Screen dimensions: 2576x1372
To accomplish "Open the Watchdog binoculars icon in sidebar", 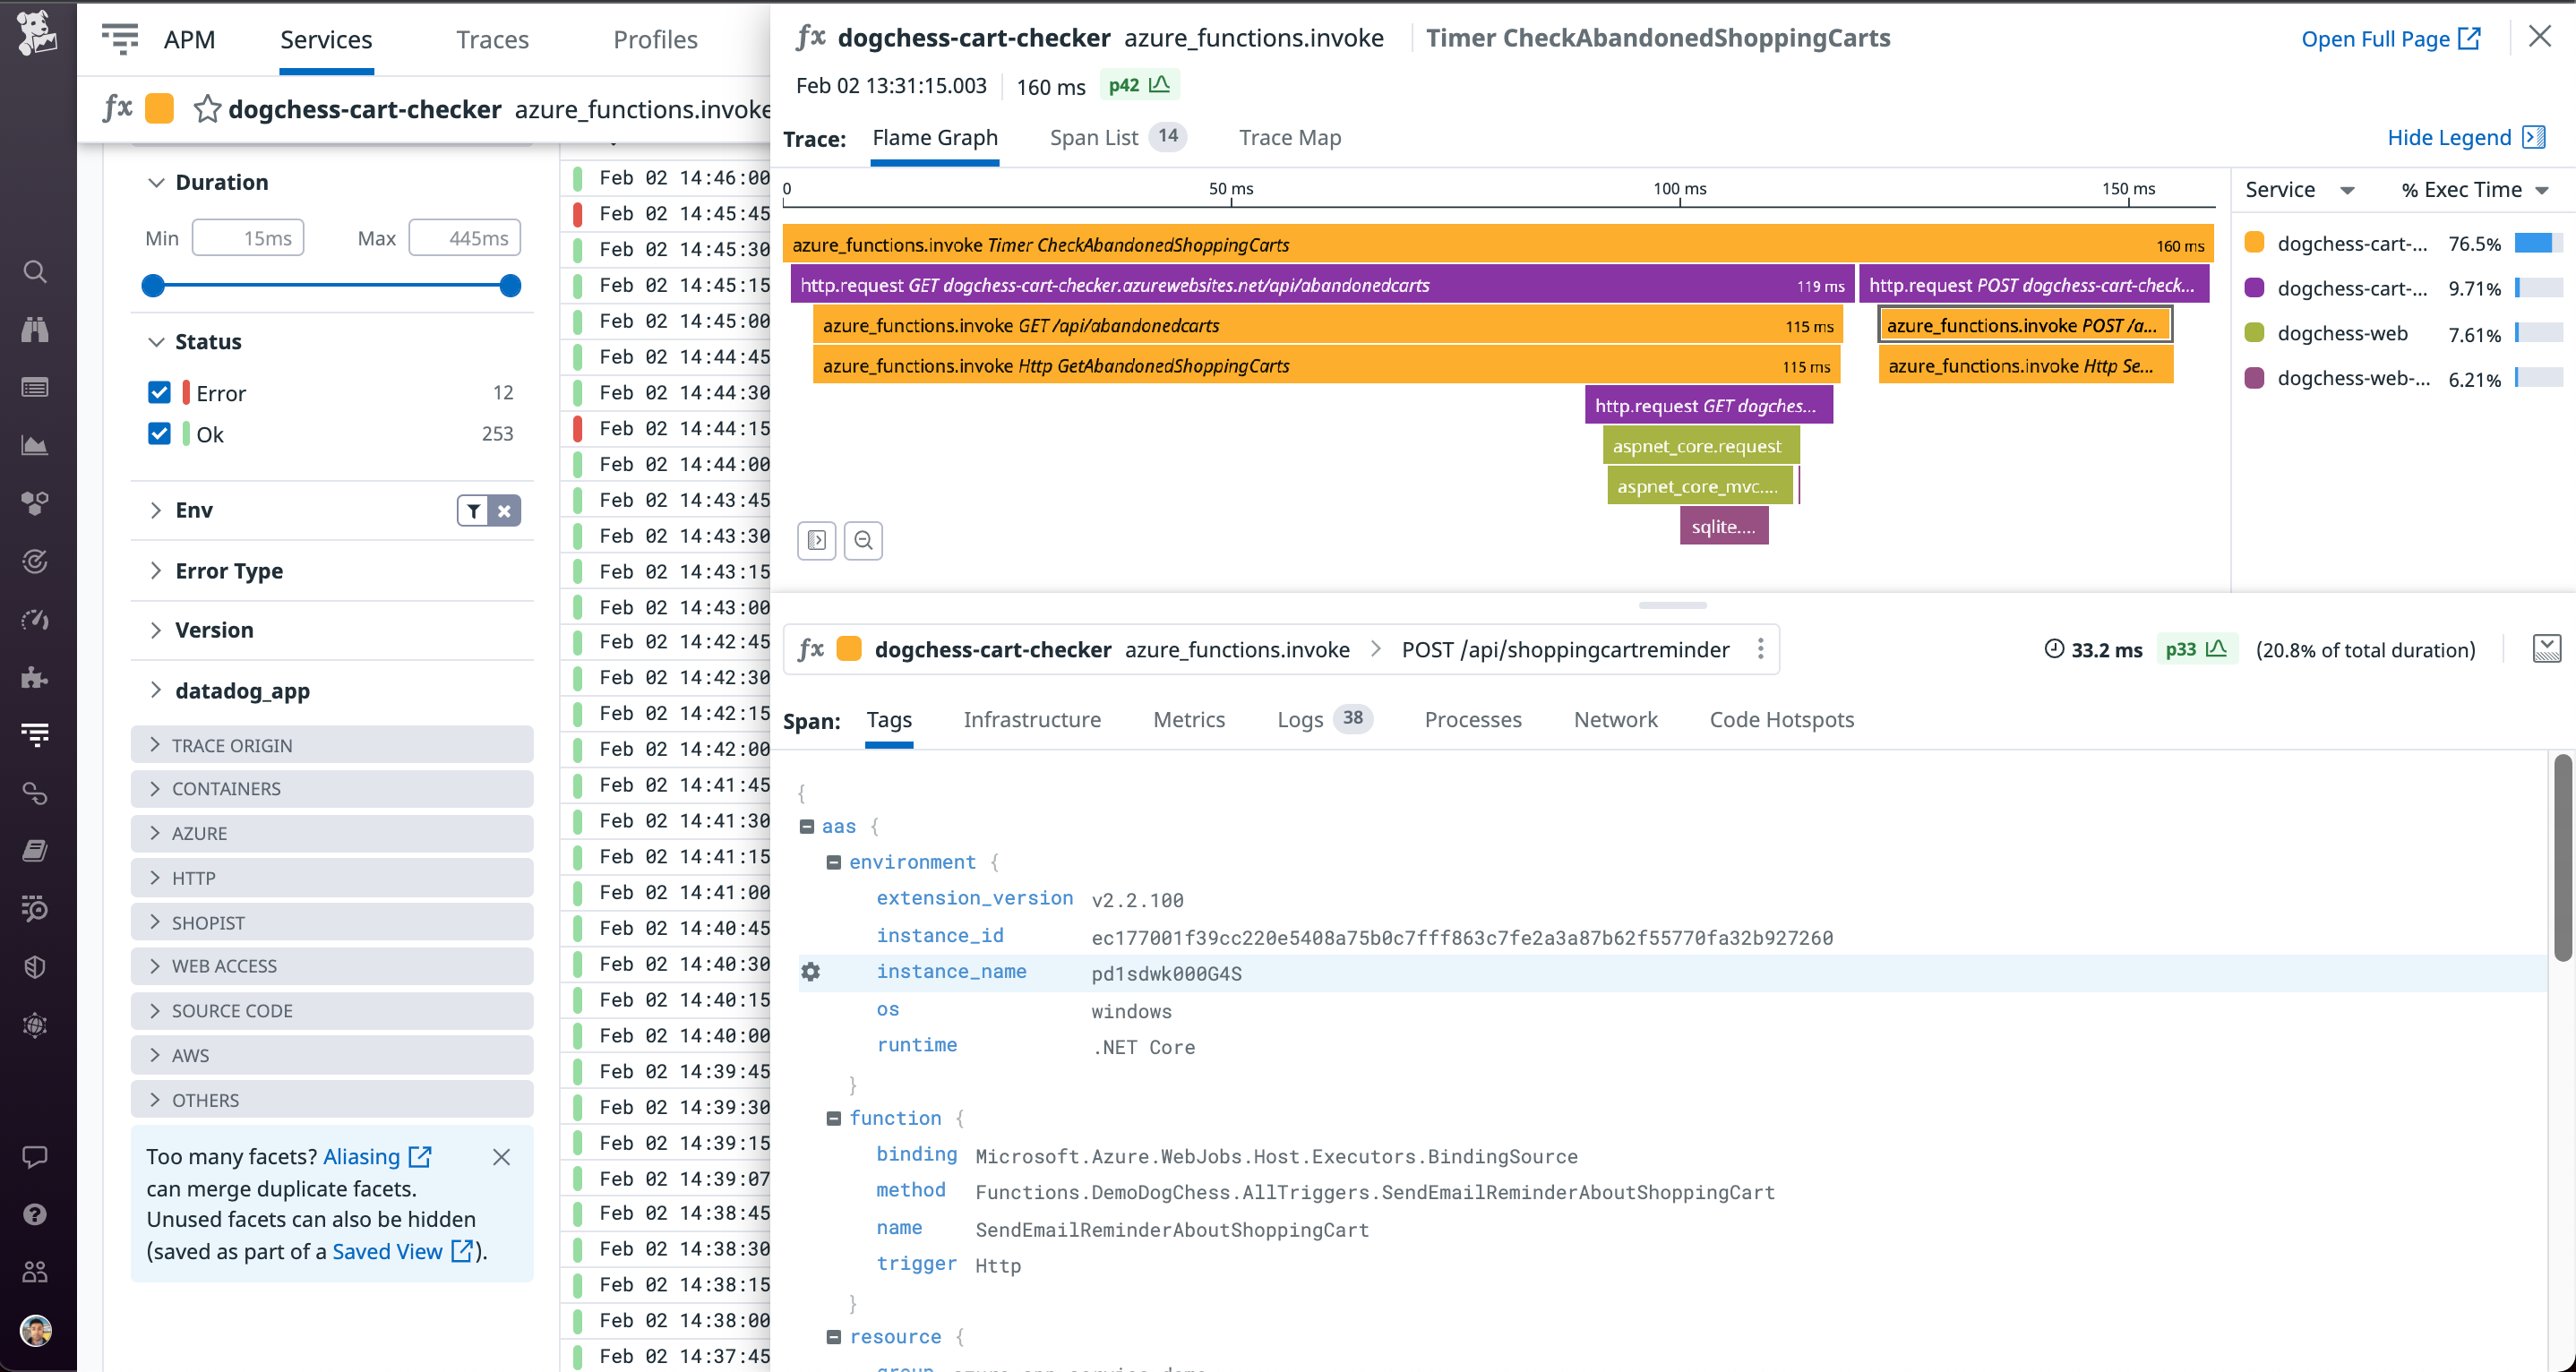I will [x=35, y=329].
